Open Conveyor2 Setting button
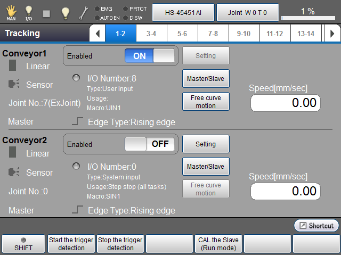This screenshot has width=341, height=255. pyautogui.click(x=206, y=144)
